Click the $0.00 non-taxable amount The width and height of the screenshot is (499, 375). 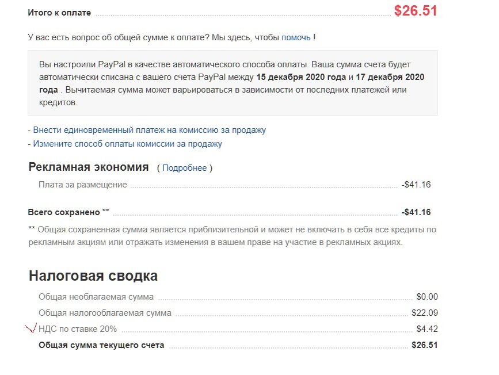pos(427,297)
